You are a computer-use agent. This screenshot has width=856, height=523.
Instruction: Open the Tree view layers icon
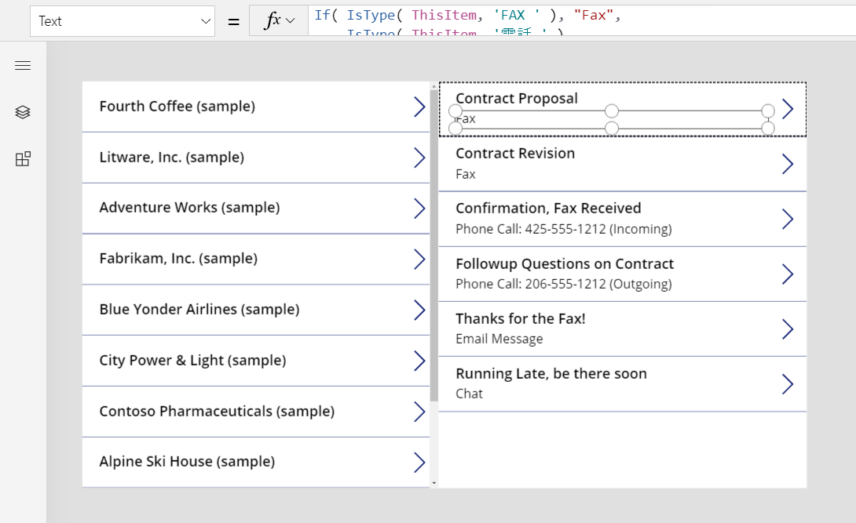pyautogui.click(x=23, y=113)
